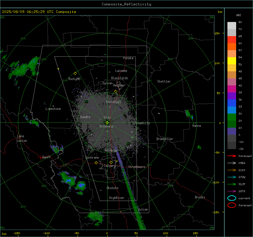Viewport: 253px width, 237px height.
Task: Click the yellow diamond marker near RockyMH
Action: [x=75, y=74]
